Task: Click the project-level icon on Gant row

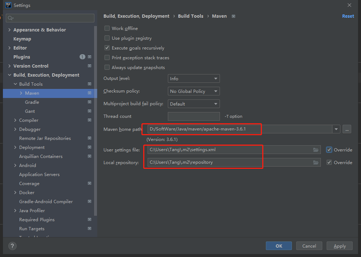Action: point(90,111)
